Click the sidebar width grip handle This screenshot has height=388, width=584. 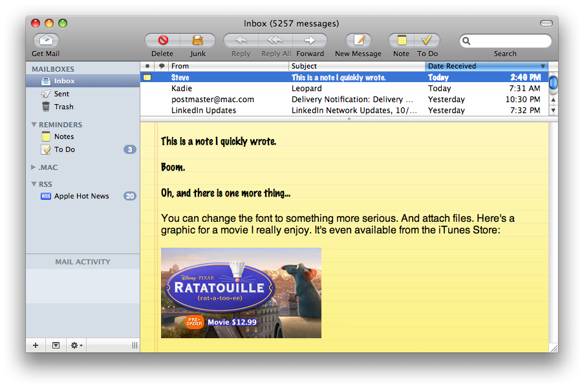click(135, 345)
